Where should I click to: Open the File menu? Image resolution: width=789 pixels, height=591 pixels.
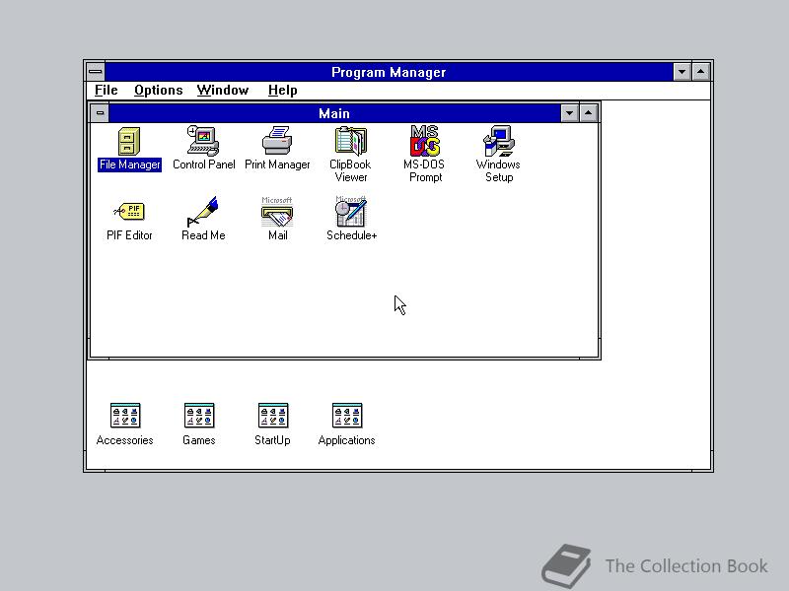click(x=107, y=91)
